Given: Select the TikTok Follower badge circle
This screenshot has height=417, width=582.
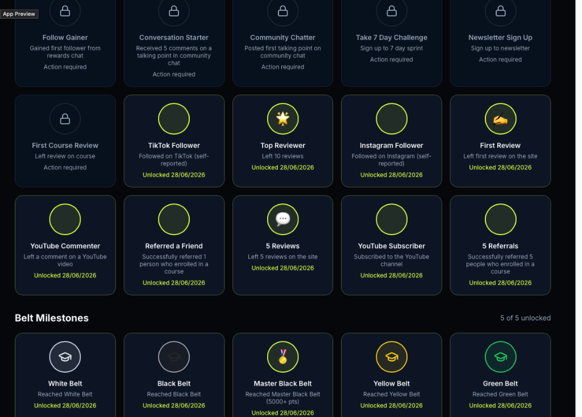Looking at the screenshot, I should point(174,119).
